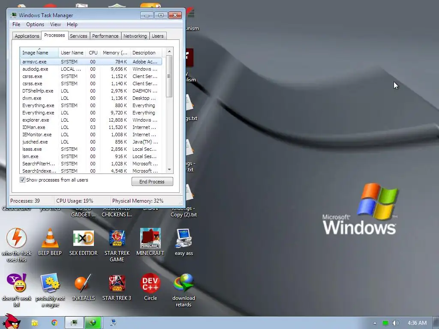The width and height of the screenshot is (439, 329).
Task: Click the computer icon on the taskbar
Action: coord(113,323)
